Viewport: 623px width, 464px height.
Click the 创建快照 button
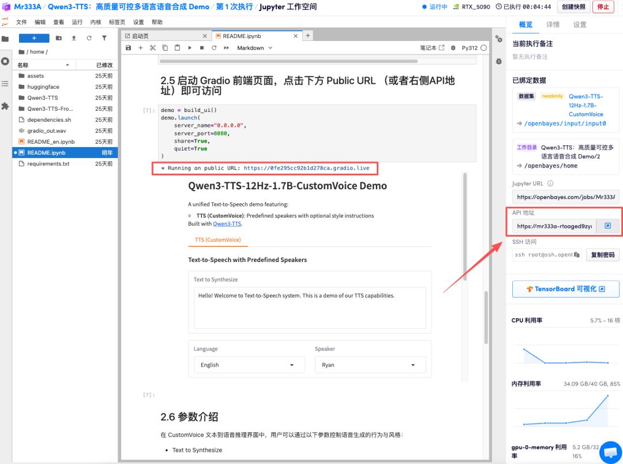(573, 7)
